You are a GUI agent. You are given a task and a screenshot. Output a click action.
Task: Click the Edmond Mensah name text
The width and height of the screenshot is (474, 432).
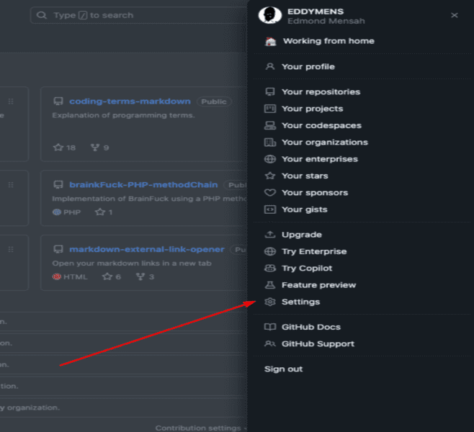(326, 21)
